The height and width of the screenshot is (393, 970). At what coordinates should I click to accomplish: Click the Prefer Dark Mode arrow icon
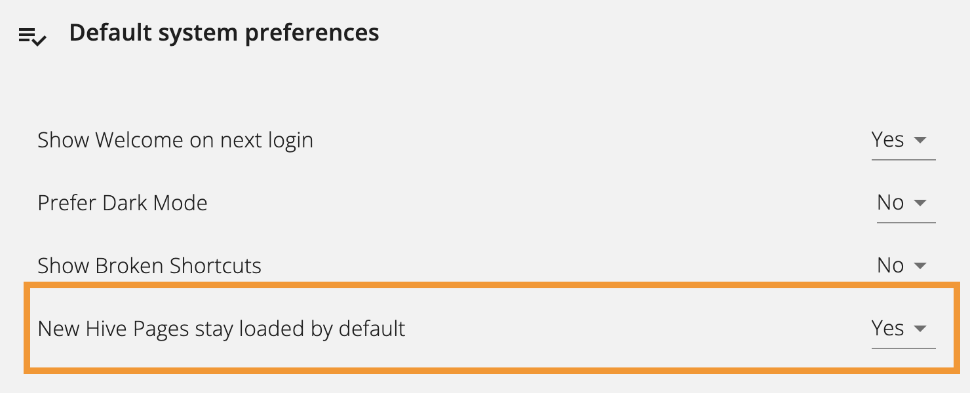(x=920, y=203)
